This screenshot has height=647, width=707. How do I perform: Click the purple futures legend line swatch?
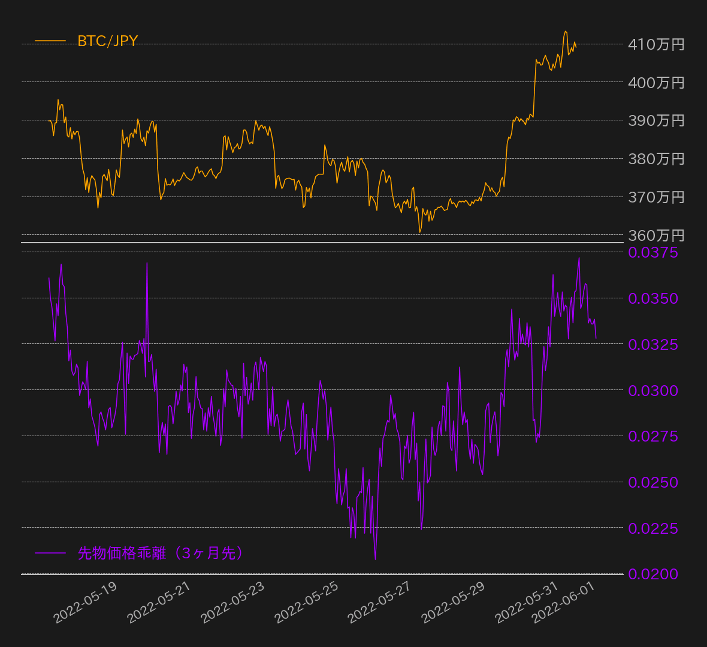[50, 553]
